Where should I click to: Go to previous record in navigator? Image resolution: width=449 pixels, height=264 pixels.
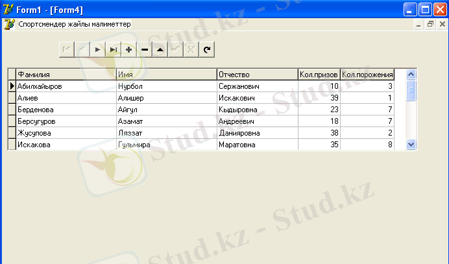pyautogui.click(x=82, y=49)
